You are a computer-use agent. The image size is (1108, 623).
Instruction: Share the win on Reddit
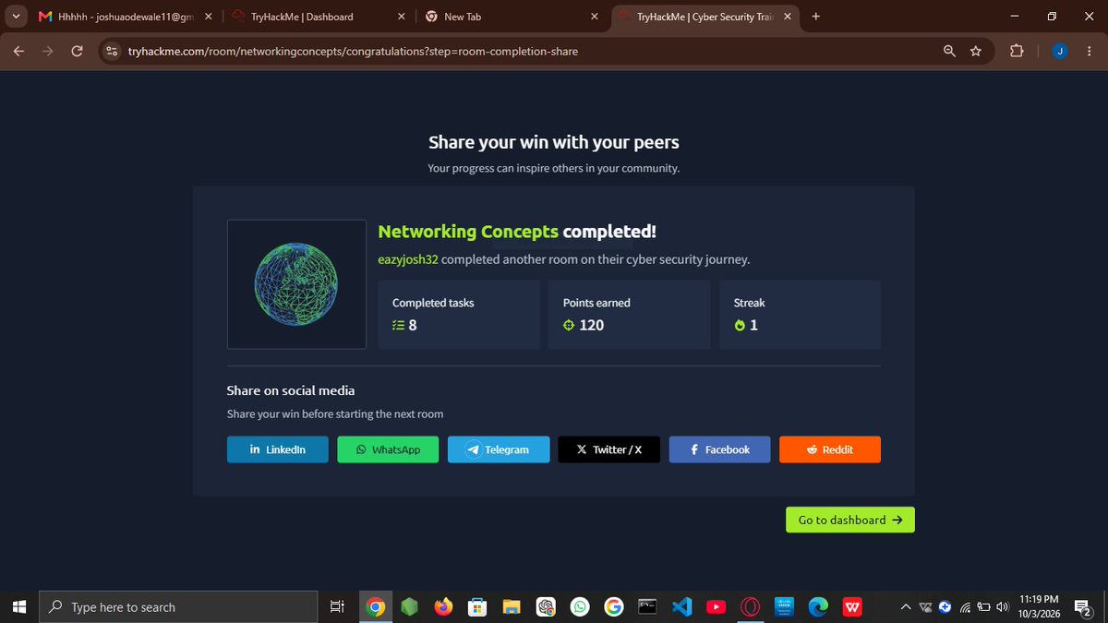click(x=830, y=449)
